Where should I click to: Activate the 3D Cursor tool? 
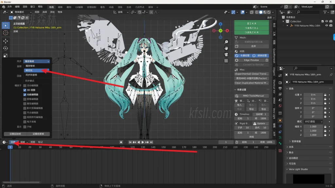pyautogui.click(x=6, y=33)
